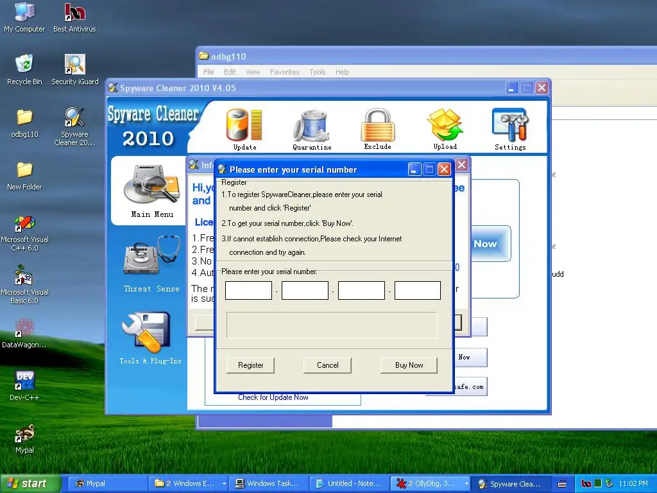657x493 pixels.
Task: Open the View menu in the odbg110 window
Action: 253,72
